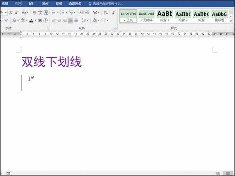This screenshot has height=176, width=235.
Task: Apply paragraph shading paint bucket
Action: pyautogui.click(x=94, y=20)
